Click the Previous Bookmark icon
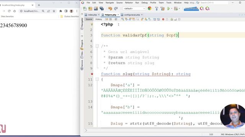This screenshot has height=137, width=245. click(142, 19)
